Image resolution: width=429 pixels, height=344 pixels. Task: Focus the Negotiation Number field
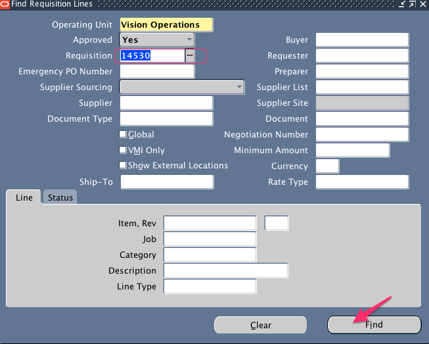[362, 134]
